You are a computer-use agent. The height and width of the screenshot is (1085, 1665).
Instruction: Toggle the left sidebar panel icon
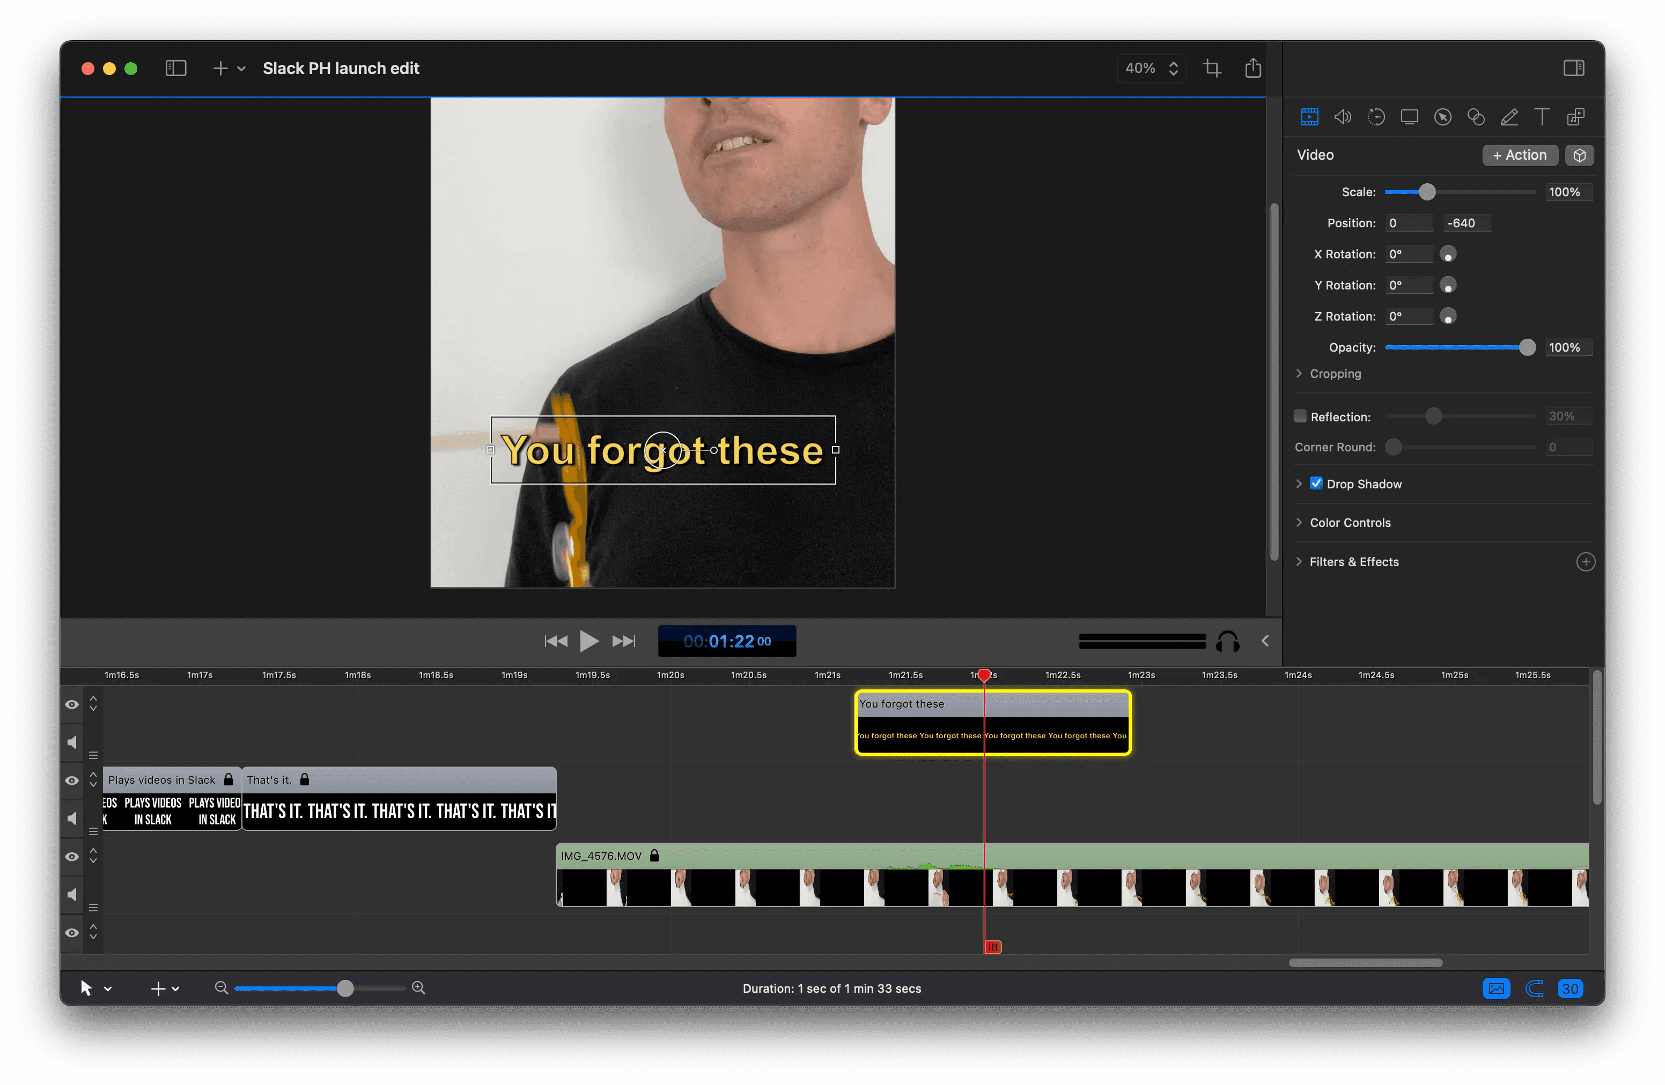(x=175, y=68)
